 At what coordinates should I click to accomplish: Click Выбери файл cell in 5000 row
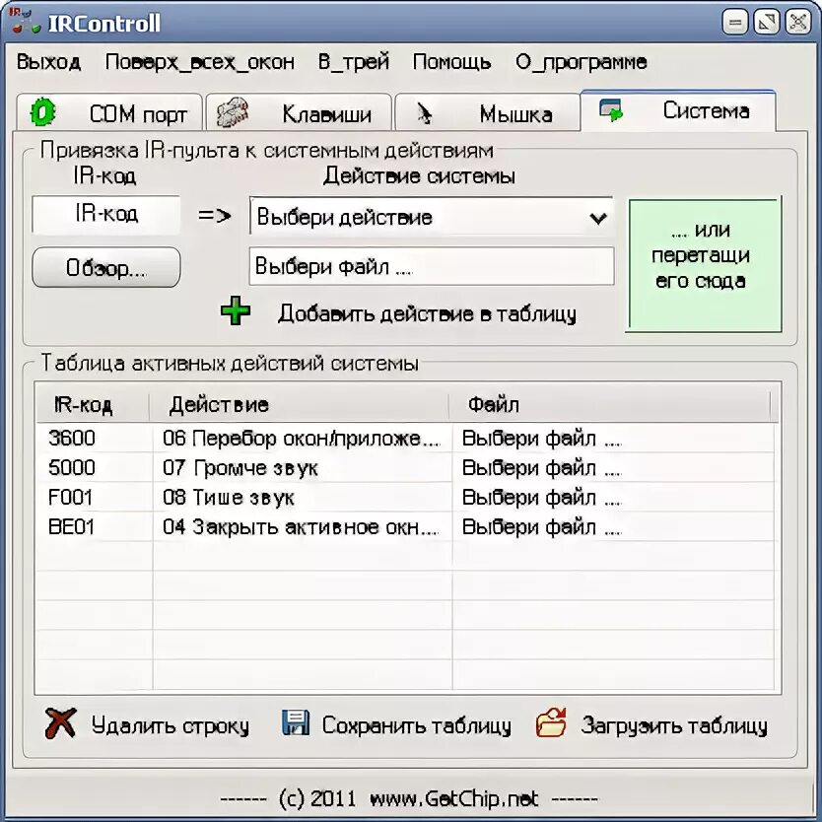(613, 467)
